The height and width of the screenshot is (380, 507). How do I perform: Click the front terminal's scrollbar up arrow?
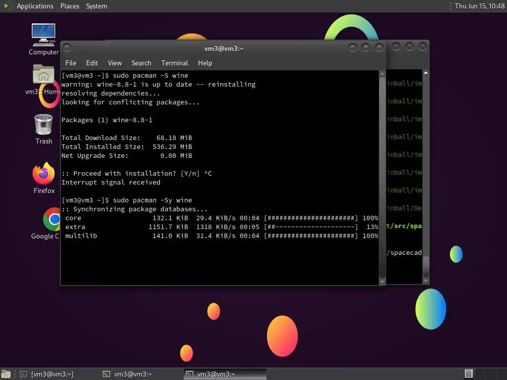pos(382,74)
